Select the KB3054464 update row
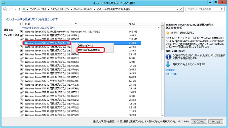Screen dimensions: 228x128 80,70
